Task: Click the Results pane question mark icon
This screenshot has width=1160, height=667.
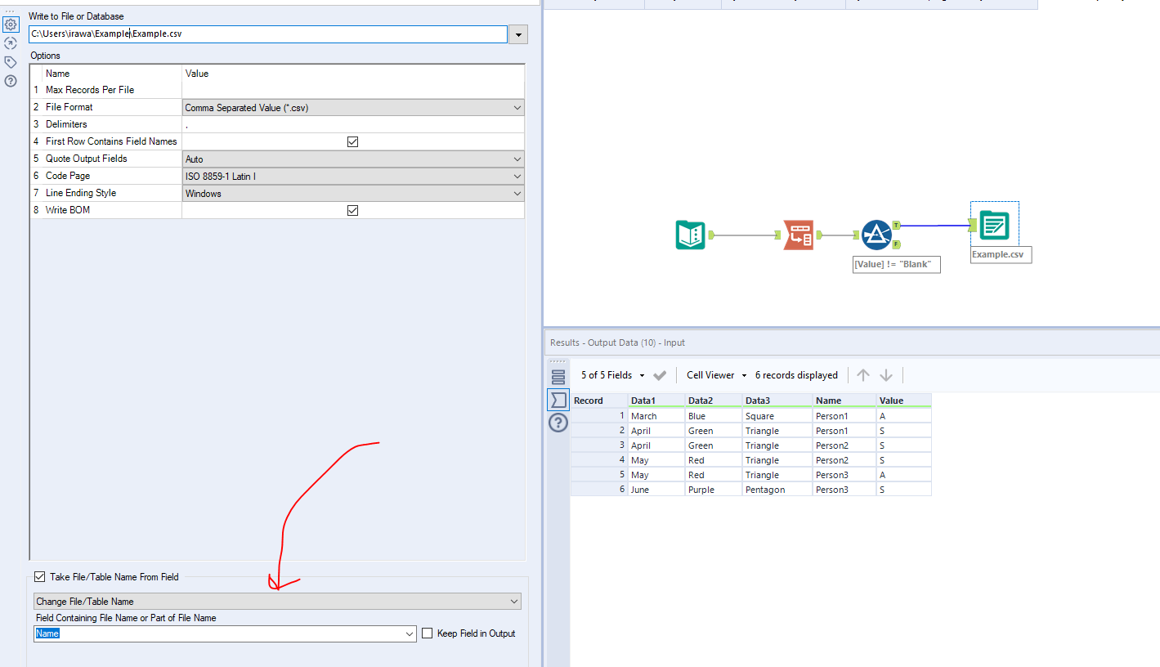Action: point(558,423)
